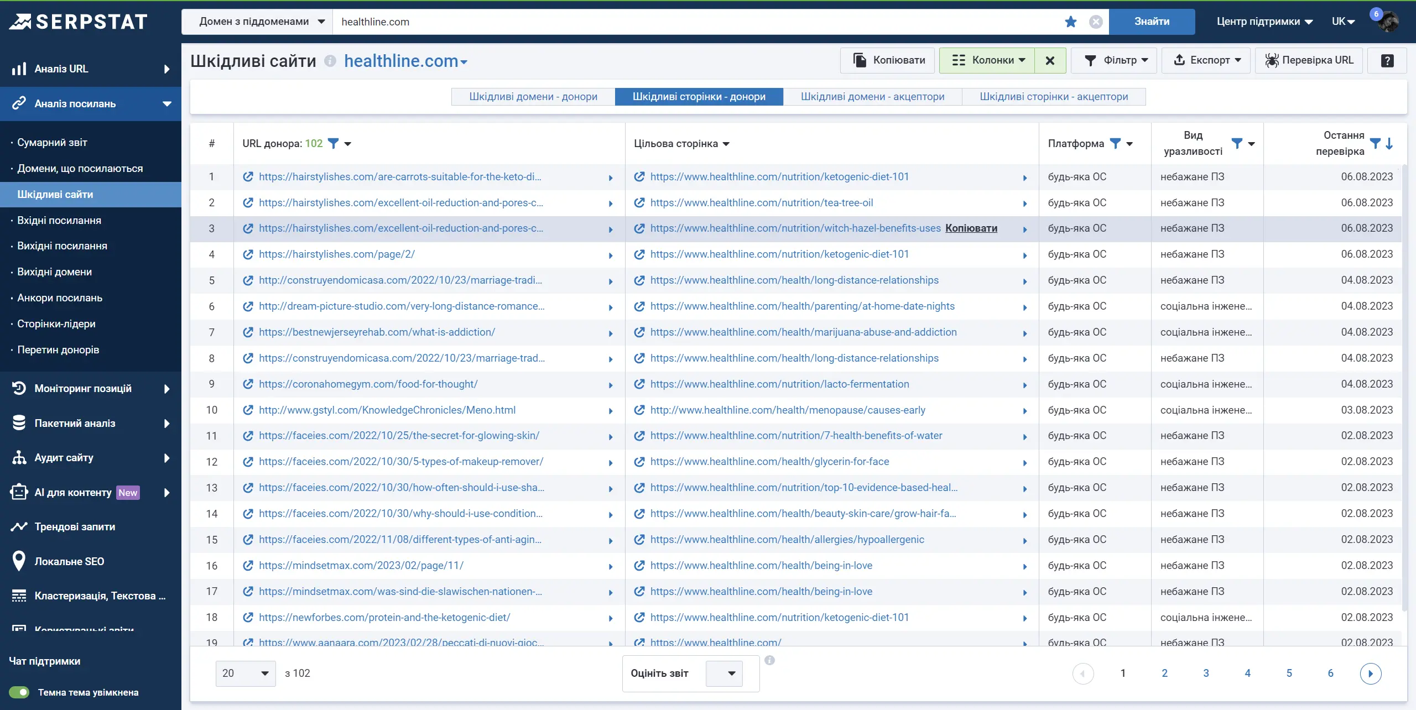
Task: Click the filter icon in Остання перевірка column
Action: tap(1375, 143)
